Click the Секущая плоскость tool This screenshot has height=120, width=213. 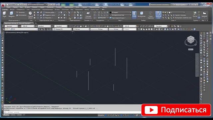tap(88, 15)
